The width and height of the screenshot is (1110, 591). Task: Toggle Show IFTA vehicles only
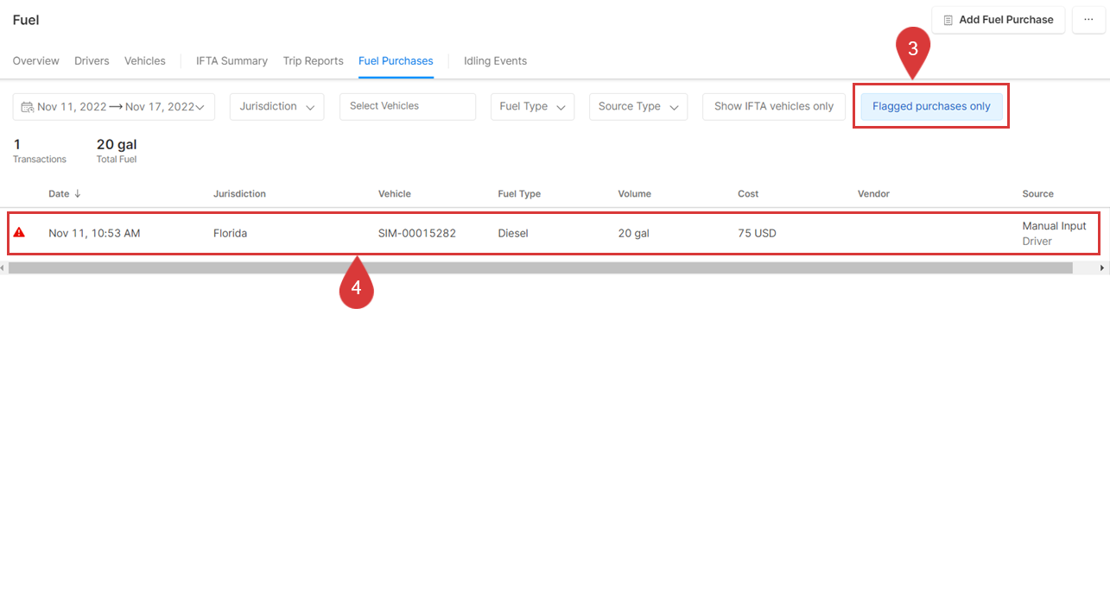(773, 107)
